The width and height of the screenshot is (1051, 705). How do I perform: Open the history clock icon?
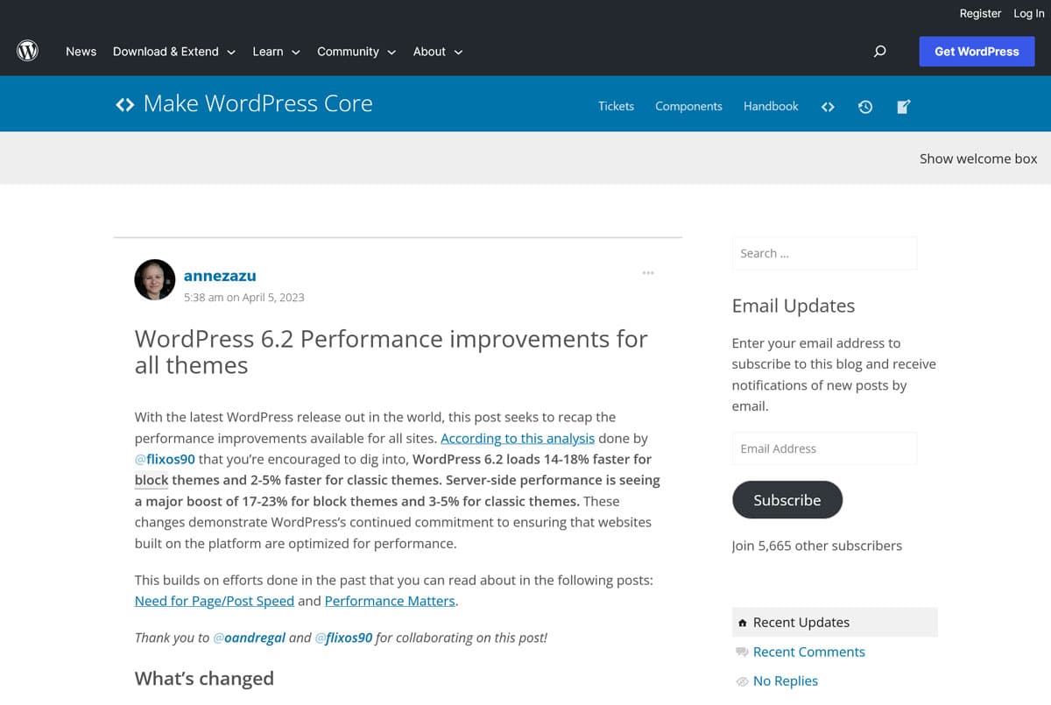pos(865,107)
